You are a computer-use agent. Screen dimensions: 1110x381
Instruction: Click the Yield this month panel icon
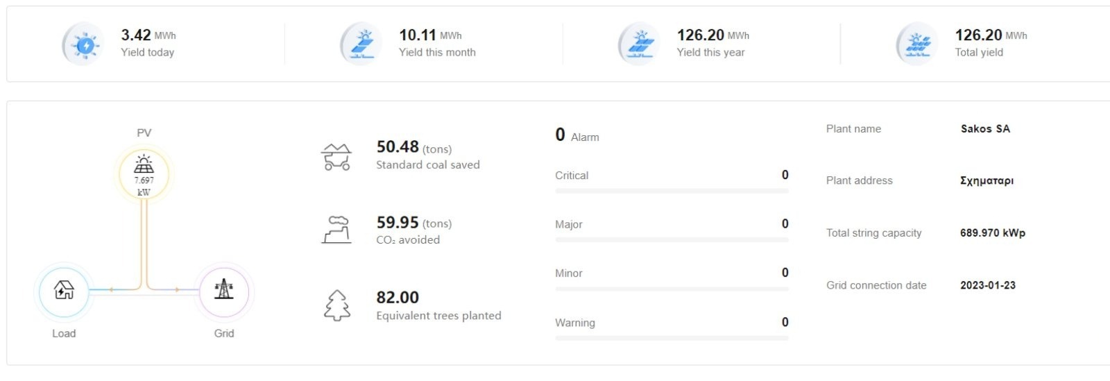[361, 44]
